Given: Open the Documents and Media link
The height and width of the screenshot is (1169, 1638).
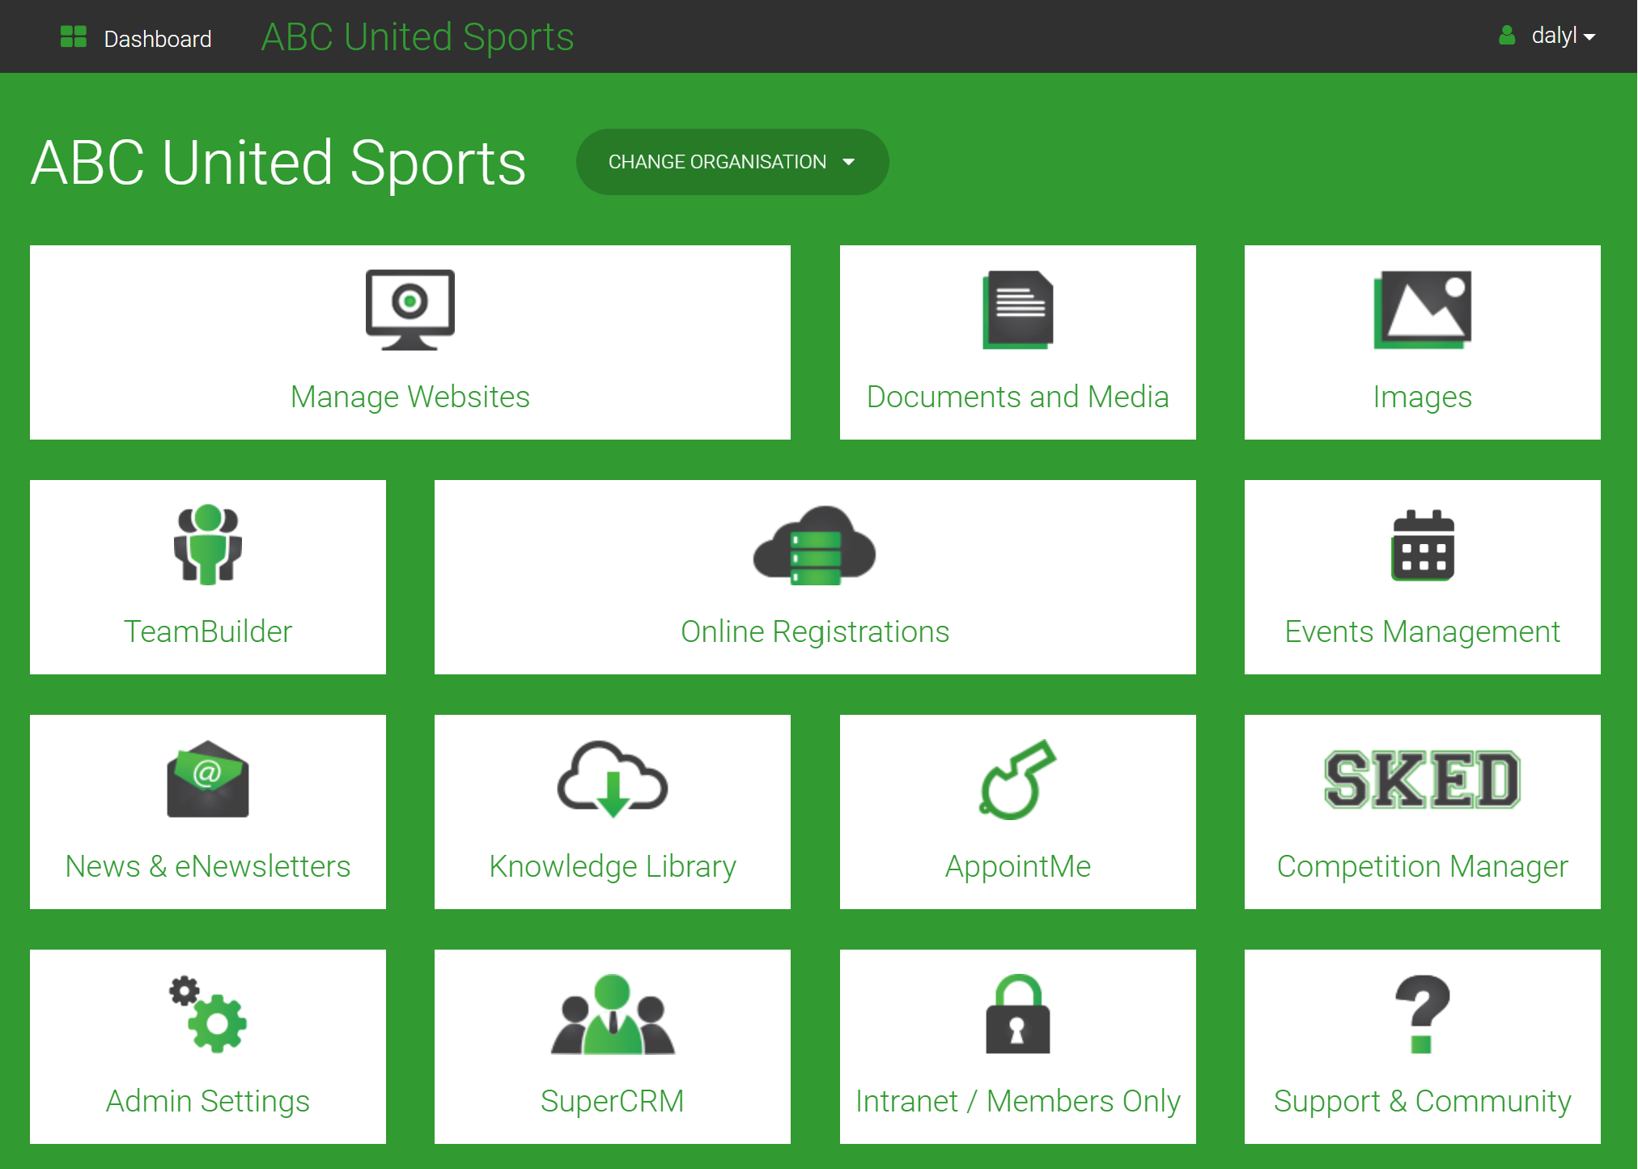Looking at the screenshot, I should (x=1017, y=397).
